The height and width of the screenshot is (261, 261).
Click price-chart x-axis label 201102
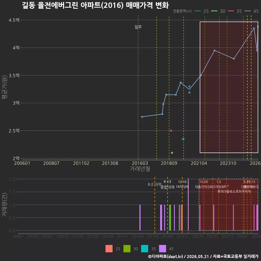(x=81, y=163)
